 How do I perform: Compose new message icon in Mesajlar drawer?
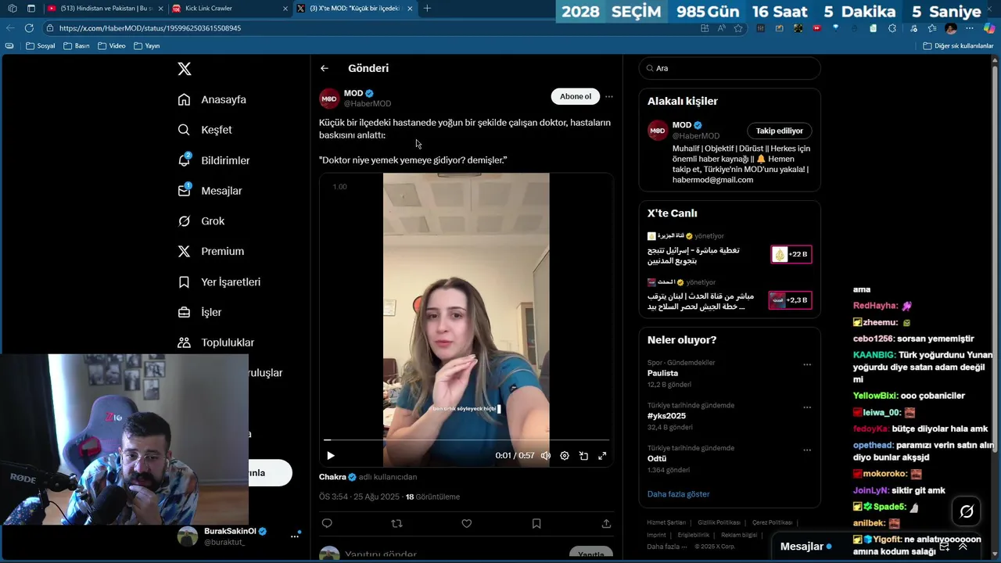tap(944, 547)
